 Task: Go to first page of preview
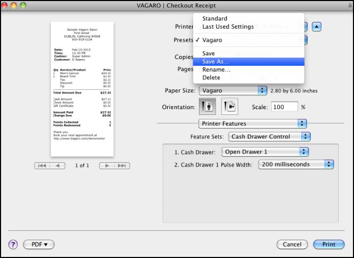[x=42, y=166]
